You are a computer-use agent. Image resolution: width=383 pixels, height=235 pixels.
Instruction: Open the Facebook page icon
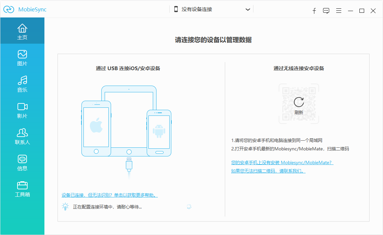(314, 10)
